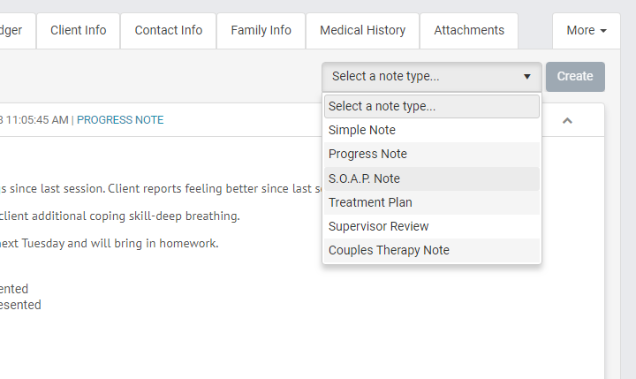Open the Contact Info tab
Screen dimensions: 636x379
tap(168, 31)
